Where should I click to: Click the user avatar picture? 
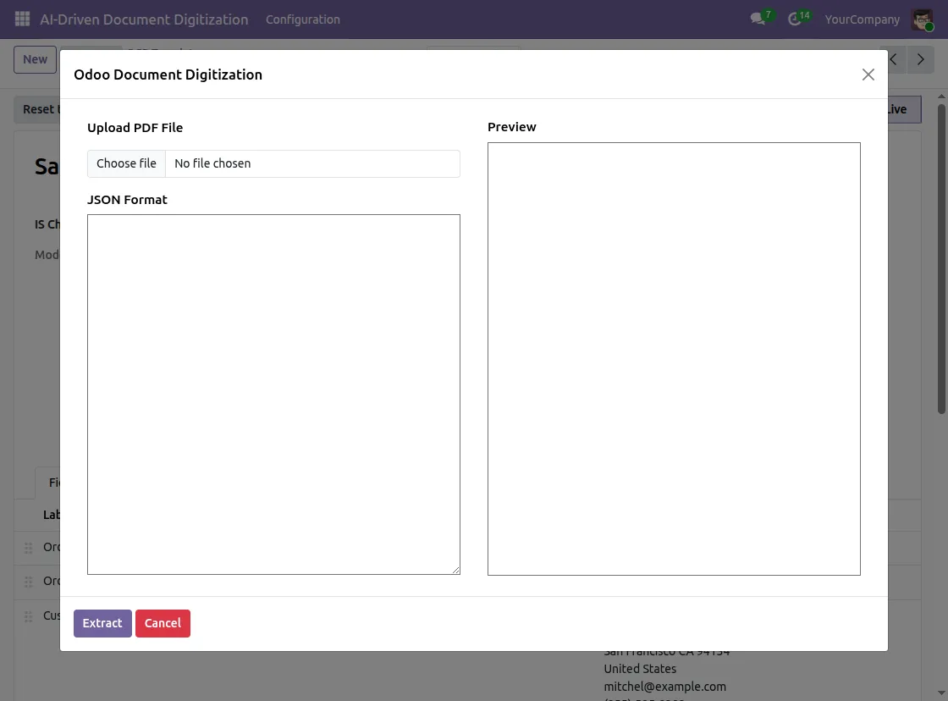coord(922,19)
